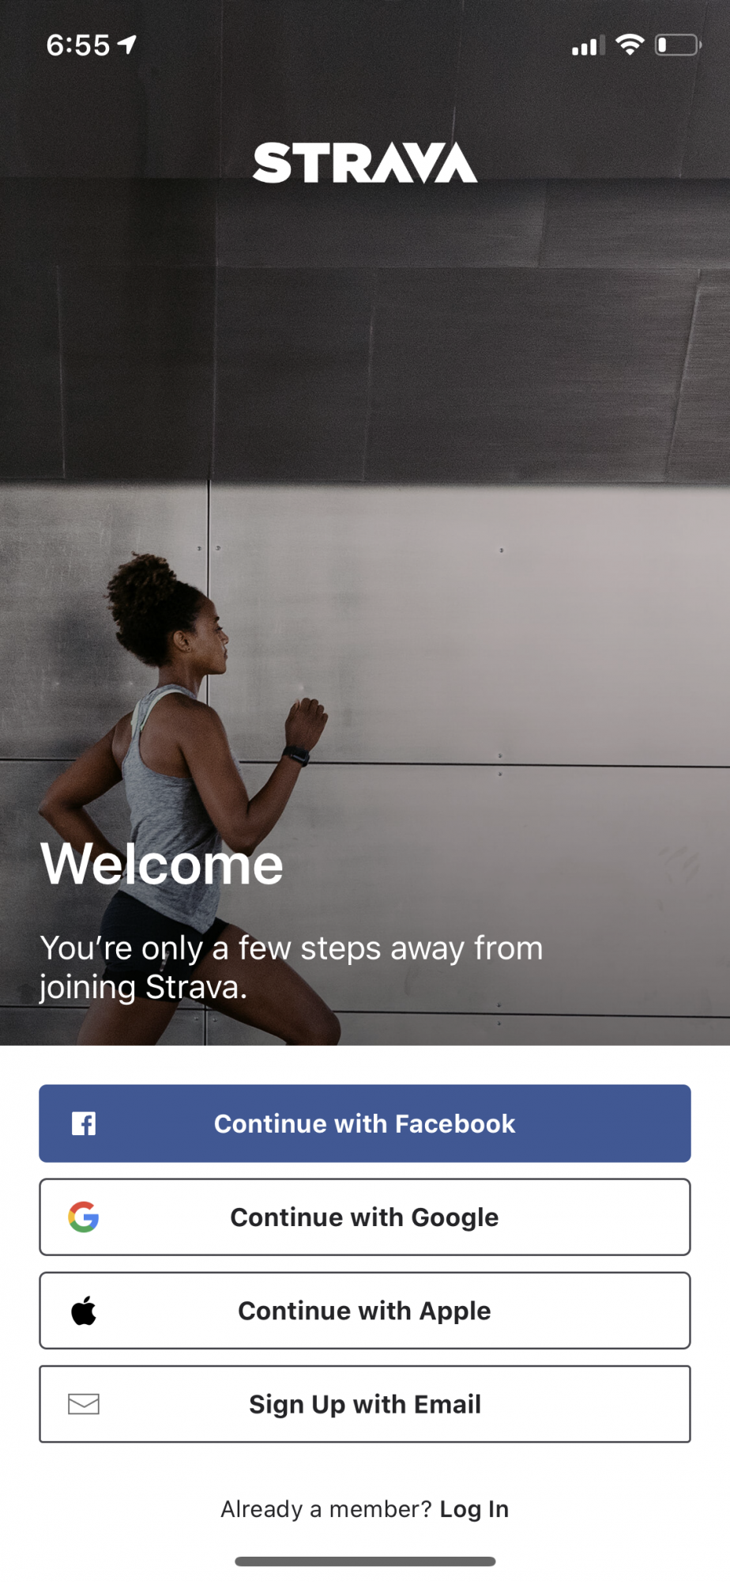Choose the Sign Up with Email label
Screen dimensions: 730x1582
(365, 1404)
